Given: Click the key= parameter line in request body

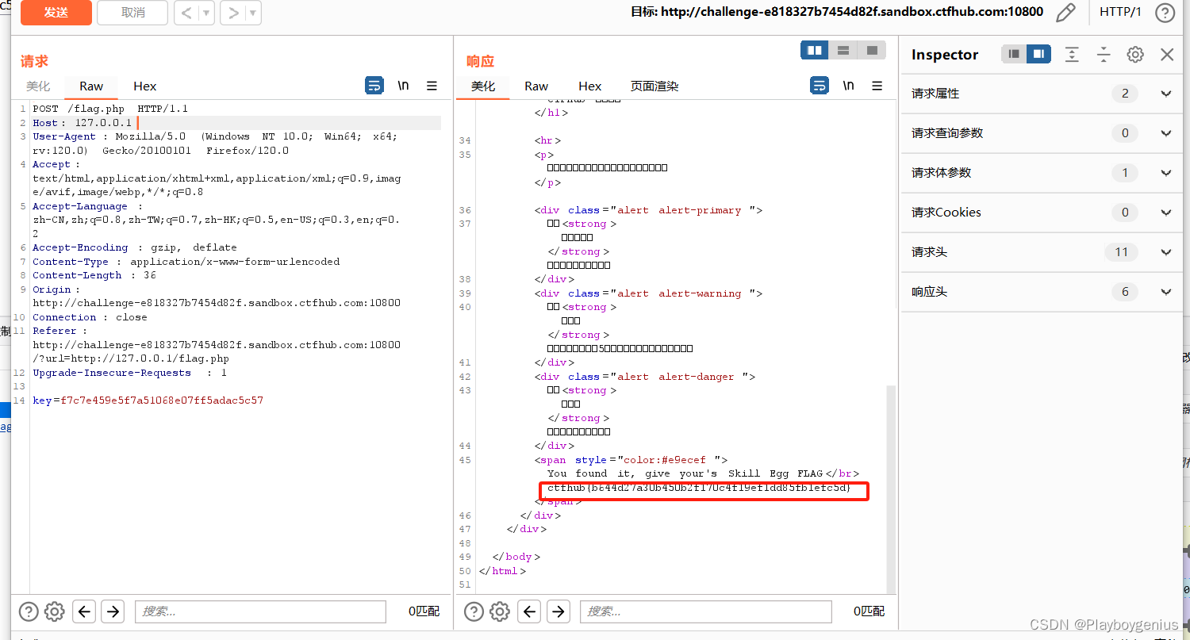Looking at the screenshot, I should coord(148,400).
